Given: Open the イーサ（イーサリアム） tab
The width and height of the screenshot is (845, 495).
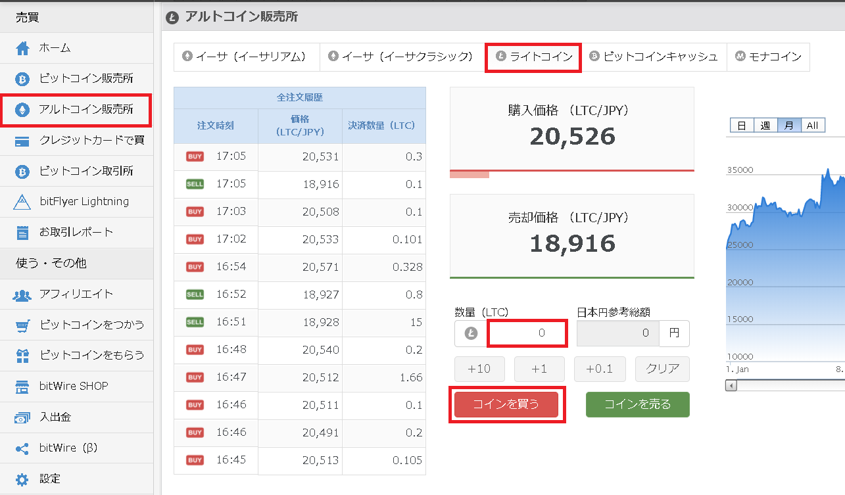Looking at the screenshot, I should tap(247, 57).
